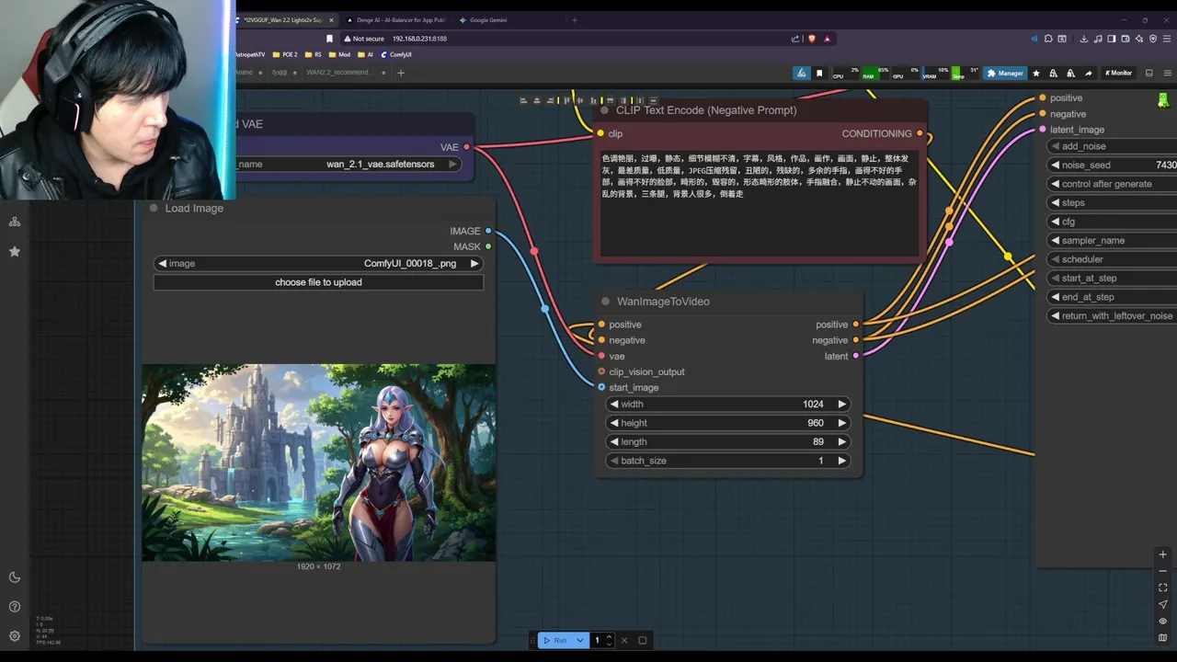Select previous image with left arrow in Load Image
This screenshot has width=1177, height=662.
click(162, 263)
